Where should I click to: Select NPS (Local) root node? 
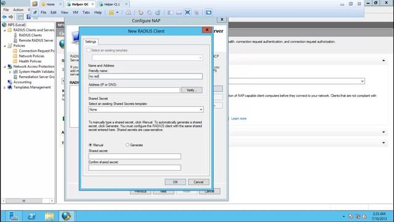click(17, 25)
